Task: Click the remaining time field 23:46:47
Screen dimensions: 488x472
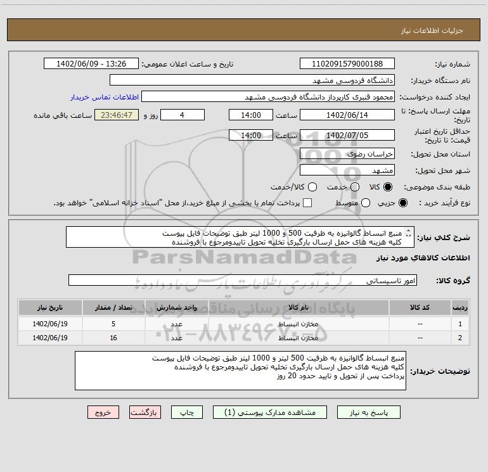Action: coord(117,115)
